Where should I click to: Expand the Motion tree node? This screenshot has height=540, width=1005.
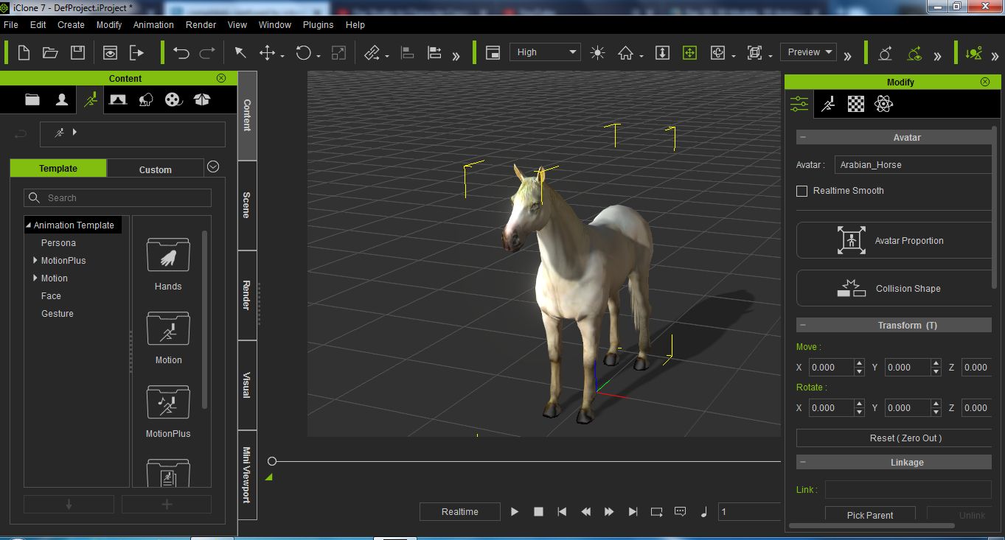pyautogui.click(x=35, y=278)
